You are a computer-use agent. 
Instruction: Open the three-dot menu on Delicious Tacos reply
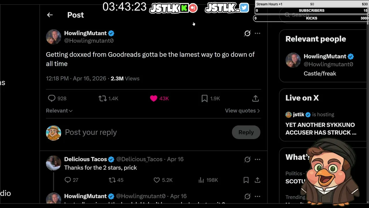tap(257, 159)
